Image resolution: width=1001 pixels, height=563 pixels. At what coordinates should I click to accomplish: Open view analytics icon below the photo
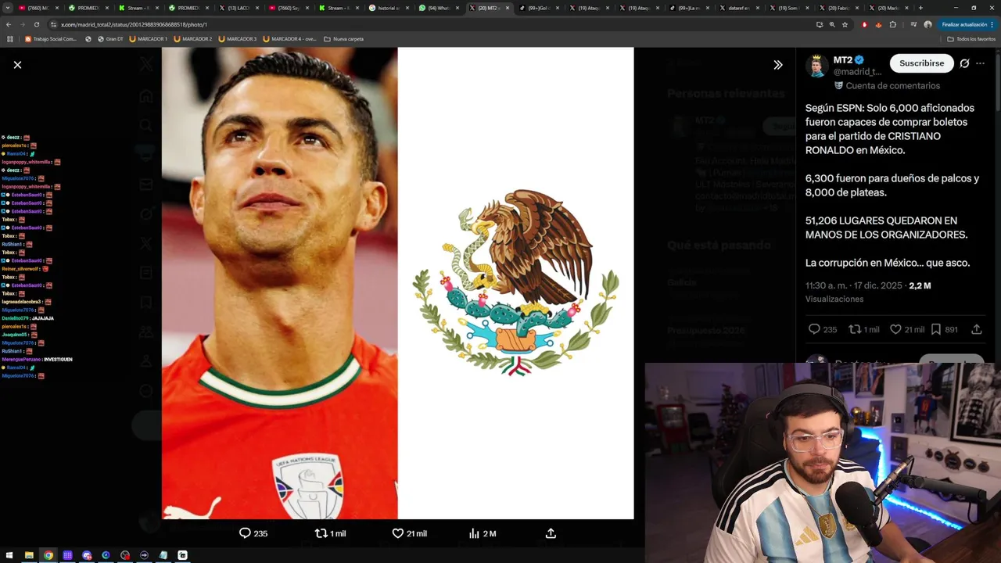474,533
